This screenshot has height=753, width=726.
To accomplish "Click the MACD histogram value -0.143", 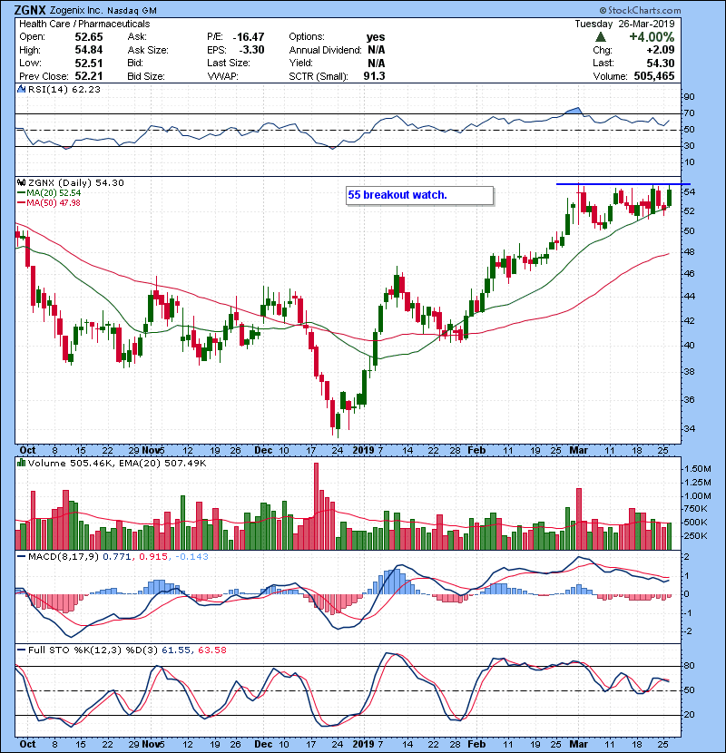I will (x=191, y=556).
